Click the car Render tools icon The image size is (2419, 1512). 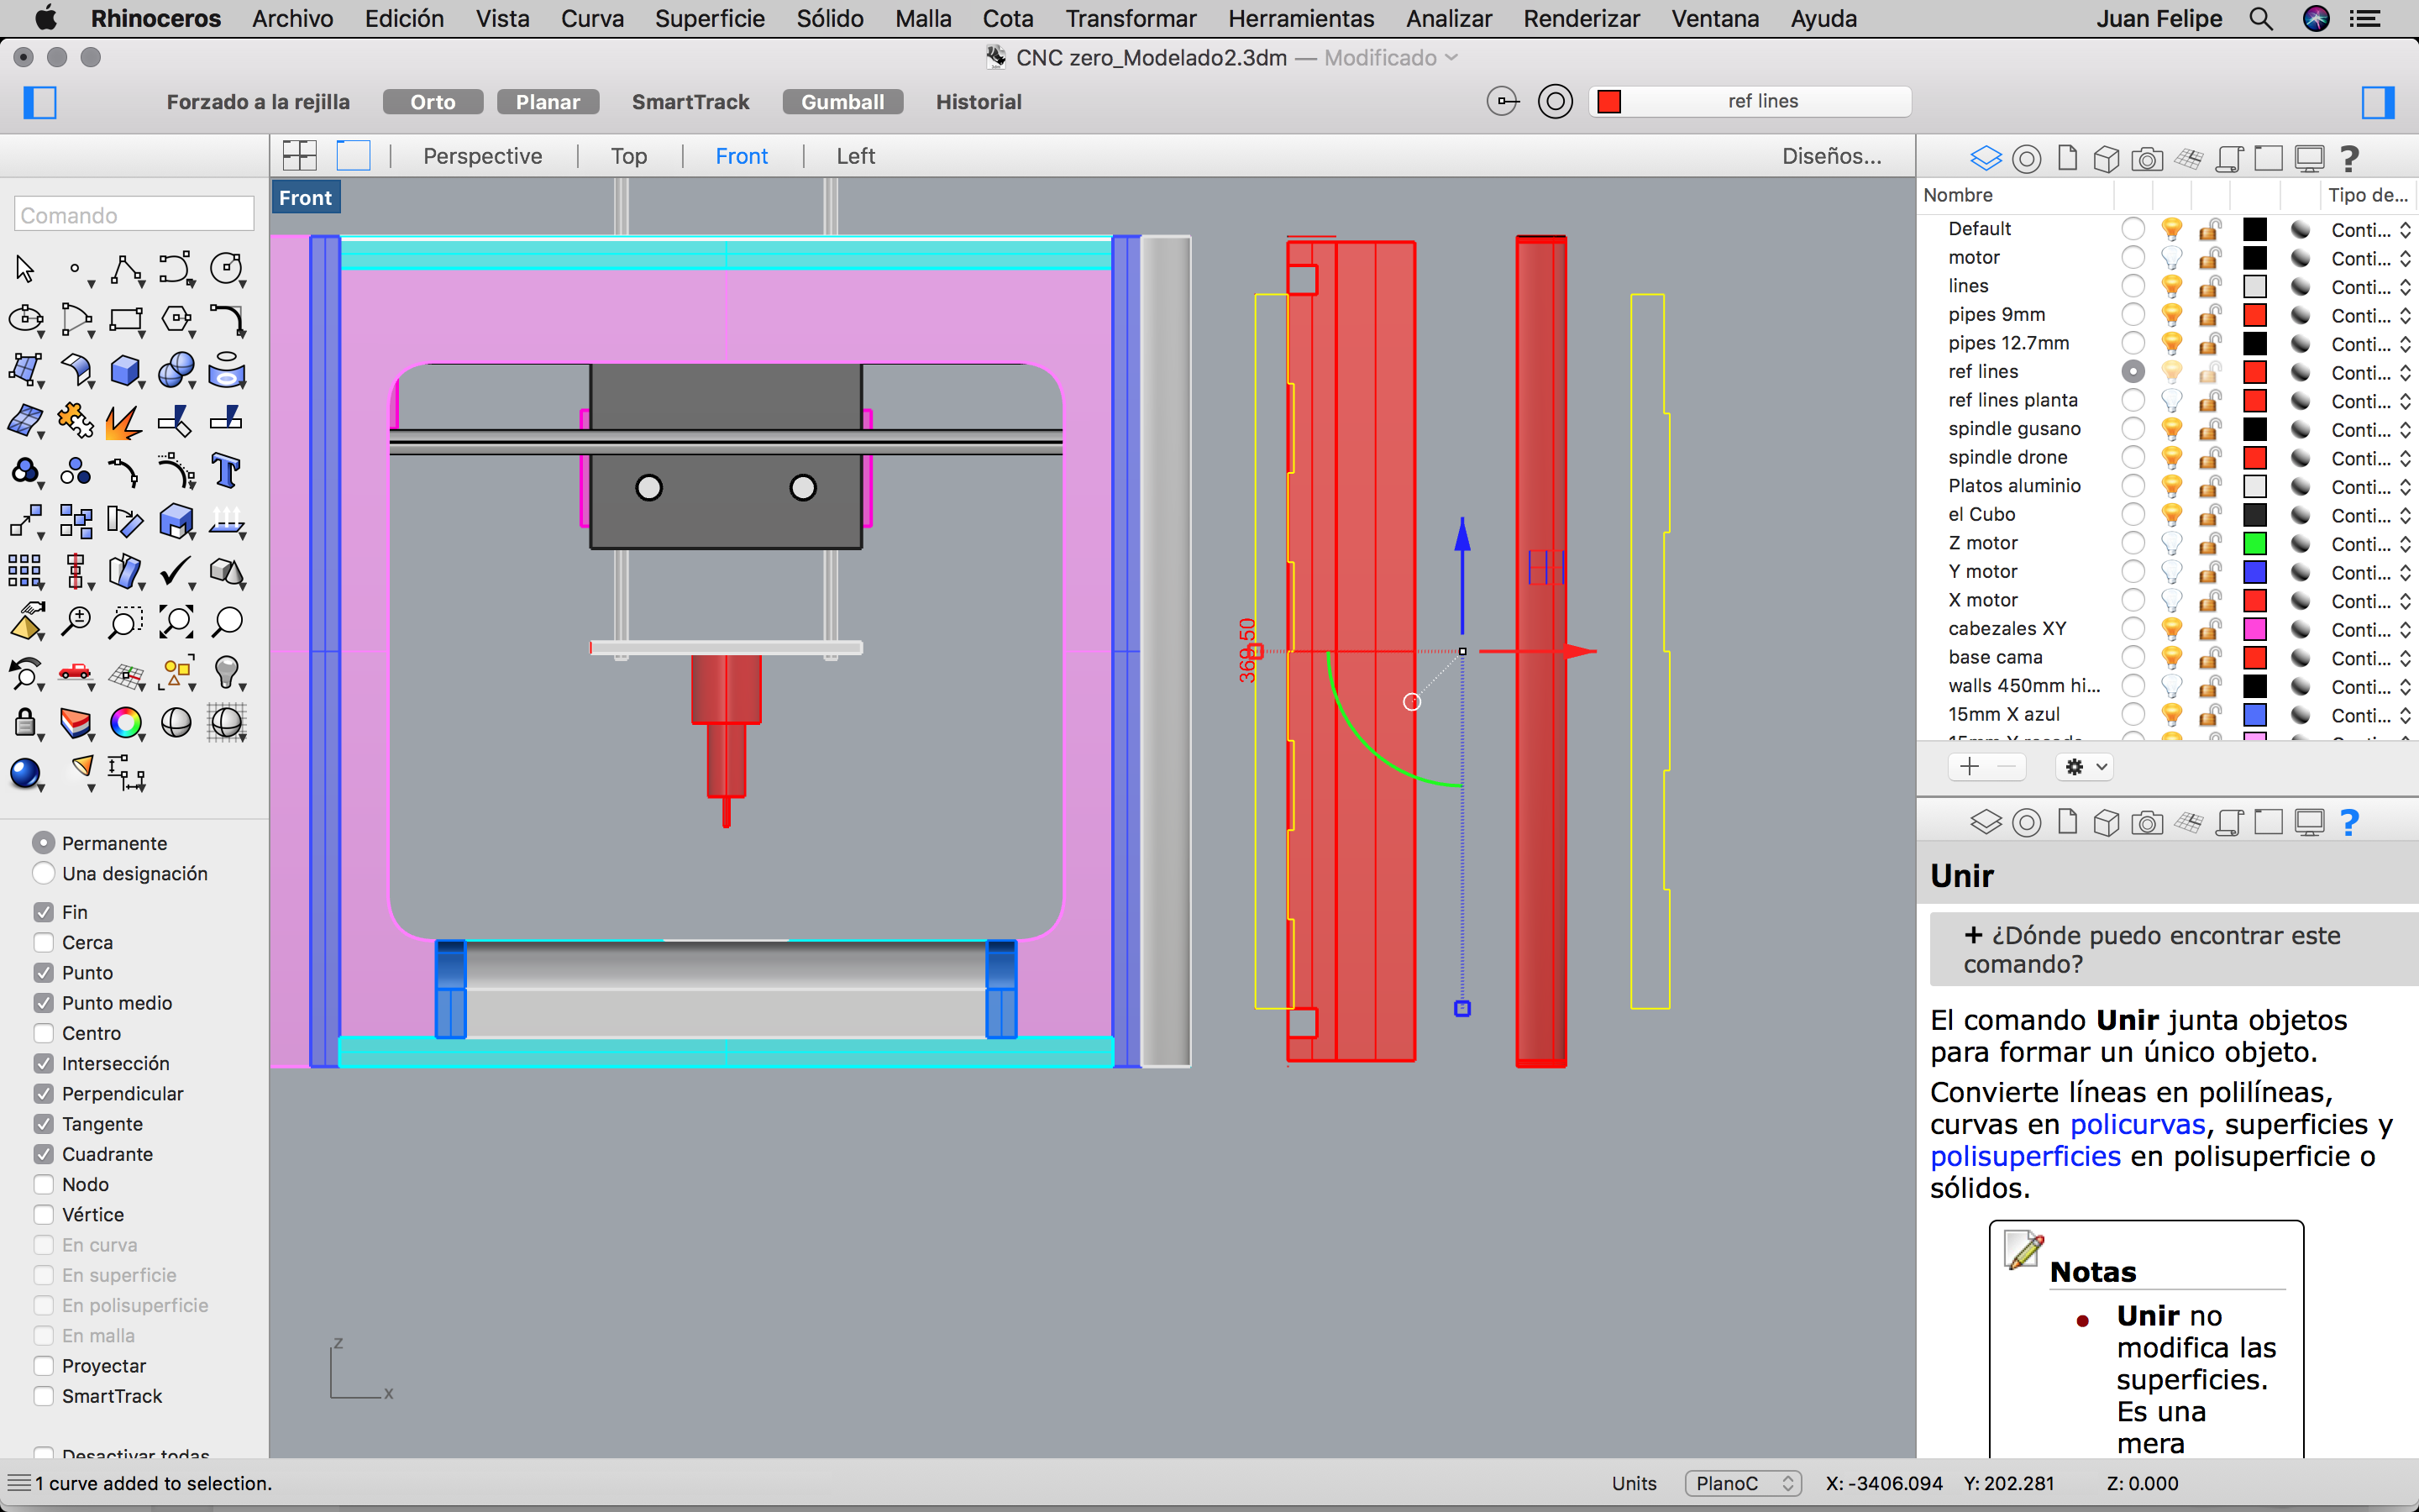(x=75, y=672)
